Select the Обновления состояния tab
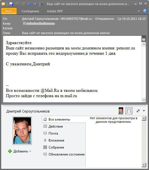This screenshot has height=170, width=149. coord(64,154)
